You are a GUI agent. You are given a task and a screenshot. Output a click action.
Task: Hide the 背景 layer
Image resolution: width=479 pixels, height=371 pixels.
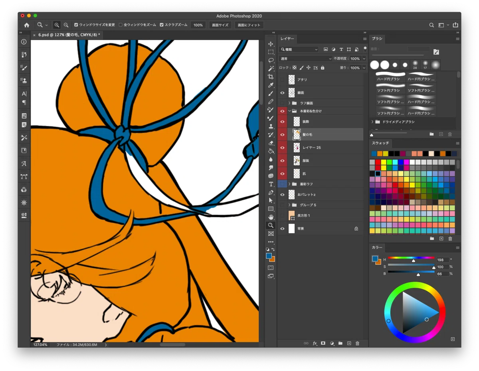pyautogui.click(x=282, y=228)
